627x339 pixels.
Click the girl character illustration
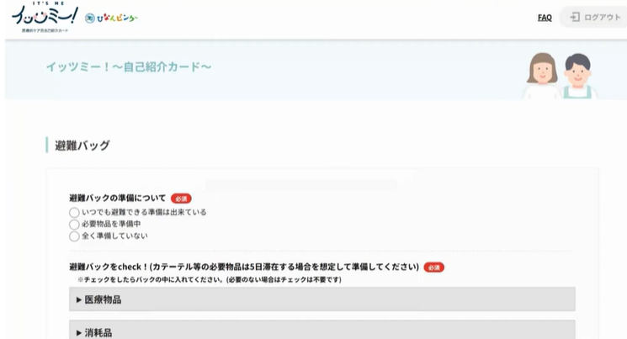point(542,76)
